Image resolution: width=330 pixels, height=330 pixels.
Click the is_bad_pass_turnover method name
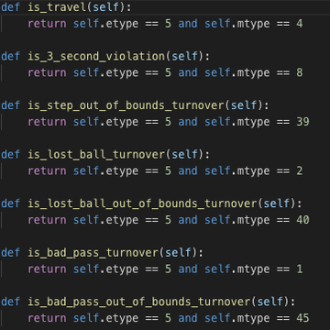coord(93,253)
